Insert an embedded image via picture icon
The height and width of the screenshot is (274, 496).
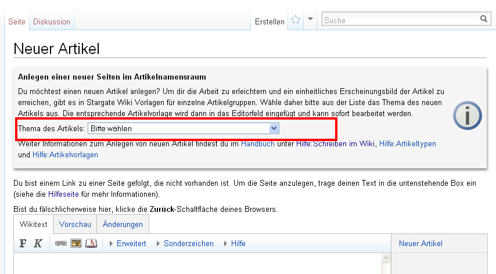(76, 244)
